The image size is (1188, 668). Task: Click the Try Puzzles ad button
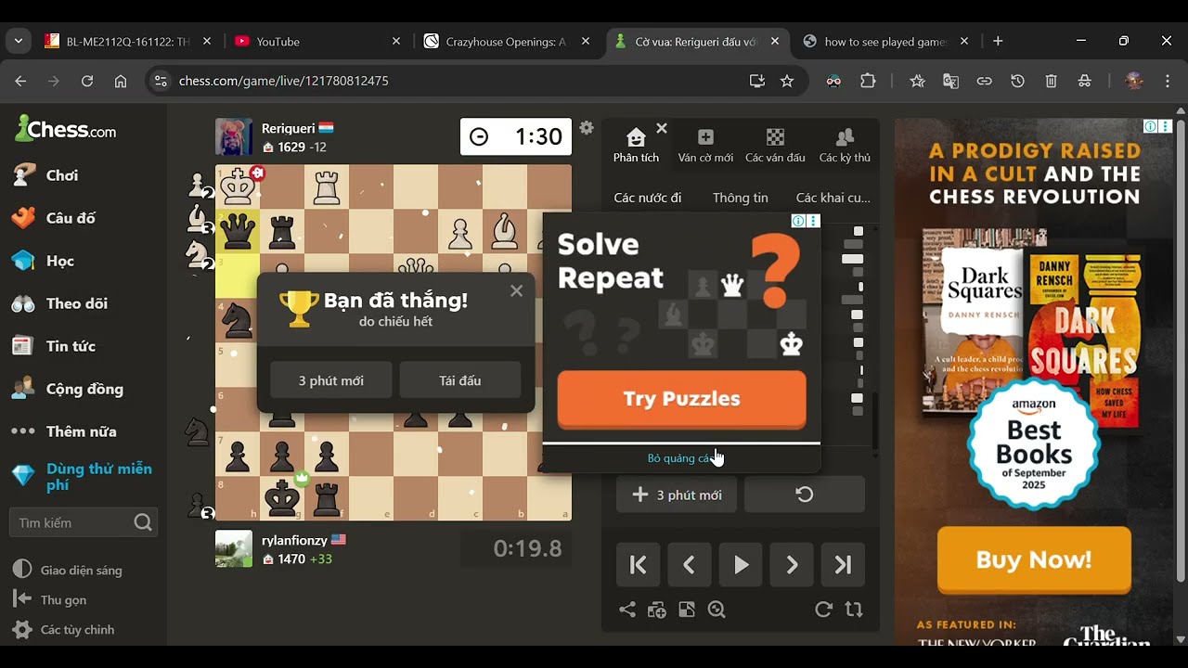click(681, 399)
